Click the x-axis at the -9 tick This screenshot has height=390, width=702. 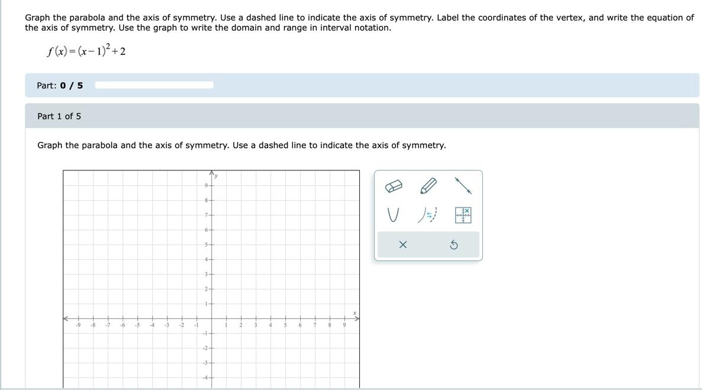point(78,318)
